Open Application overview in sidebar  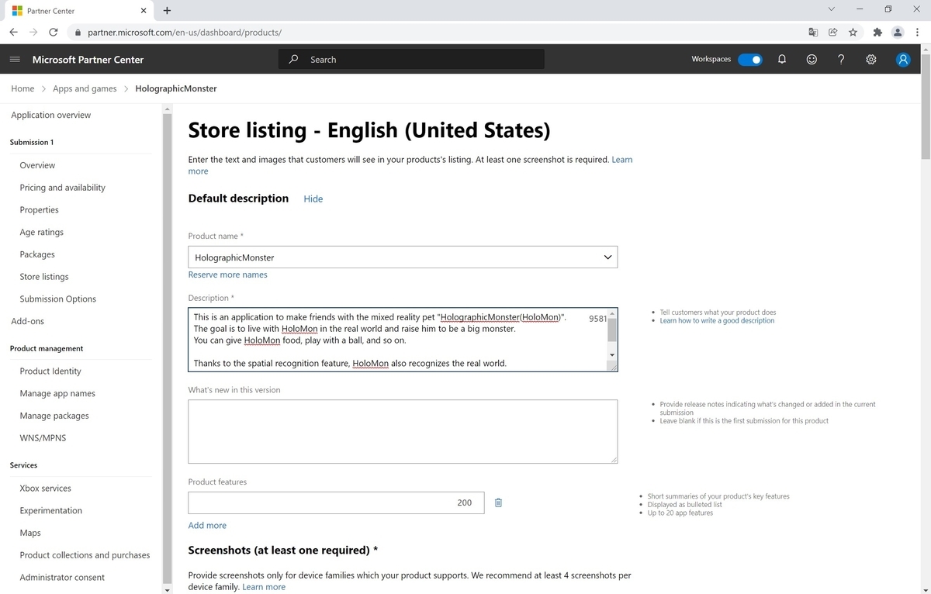[50, 115]
